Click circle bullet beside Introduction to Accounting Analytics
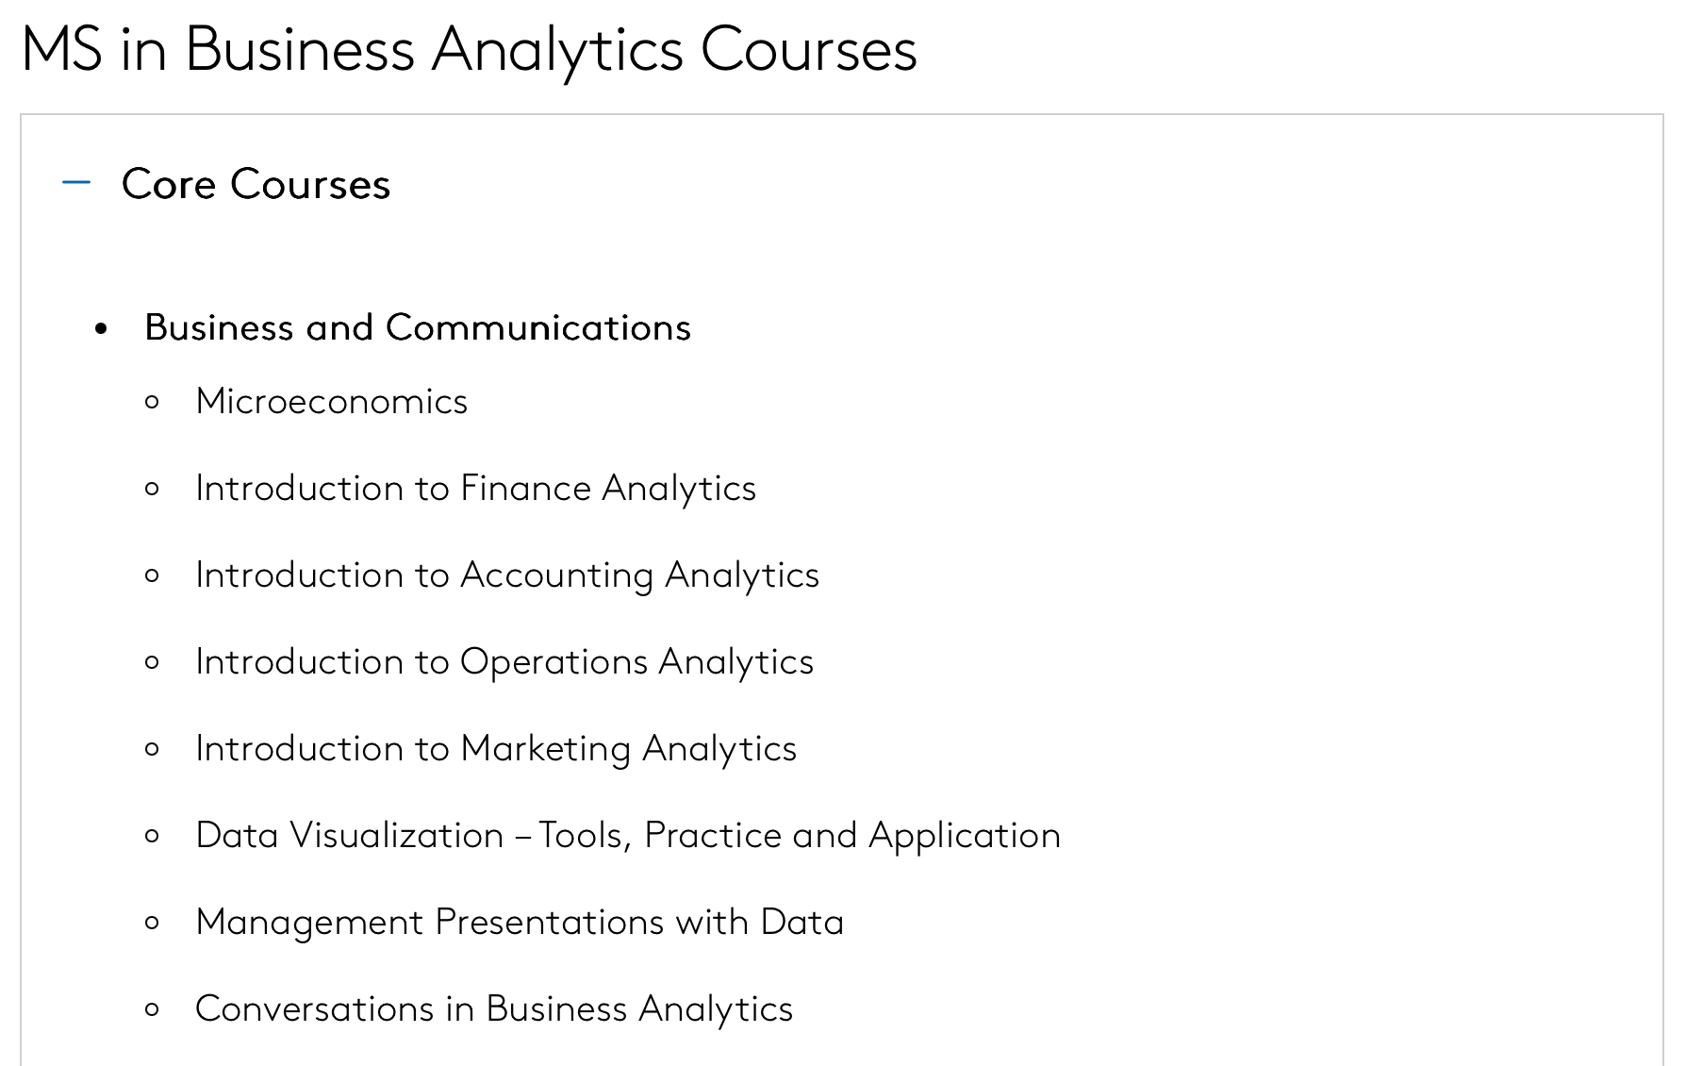 coord(153,576)
